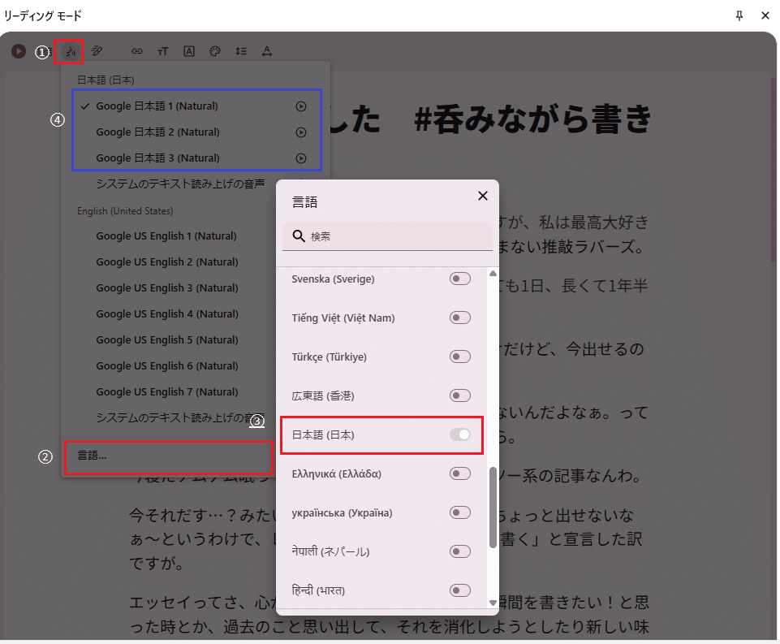The height and width of the screenshot is (644, 780).
Task: Click the line spacing icon
Action: point(240,51)
